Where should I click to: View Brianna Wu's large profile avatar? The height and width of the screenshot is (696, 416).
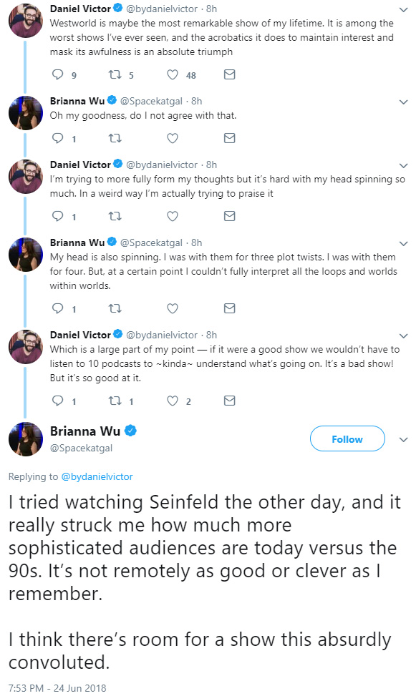pyautogui.click(x=26, y=439)
